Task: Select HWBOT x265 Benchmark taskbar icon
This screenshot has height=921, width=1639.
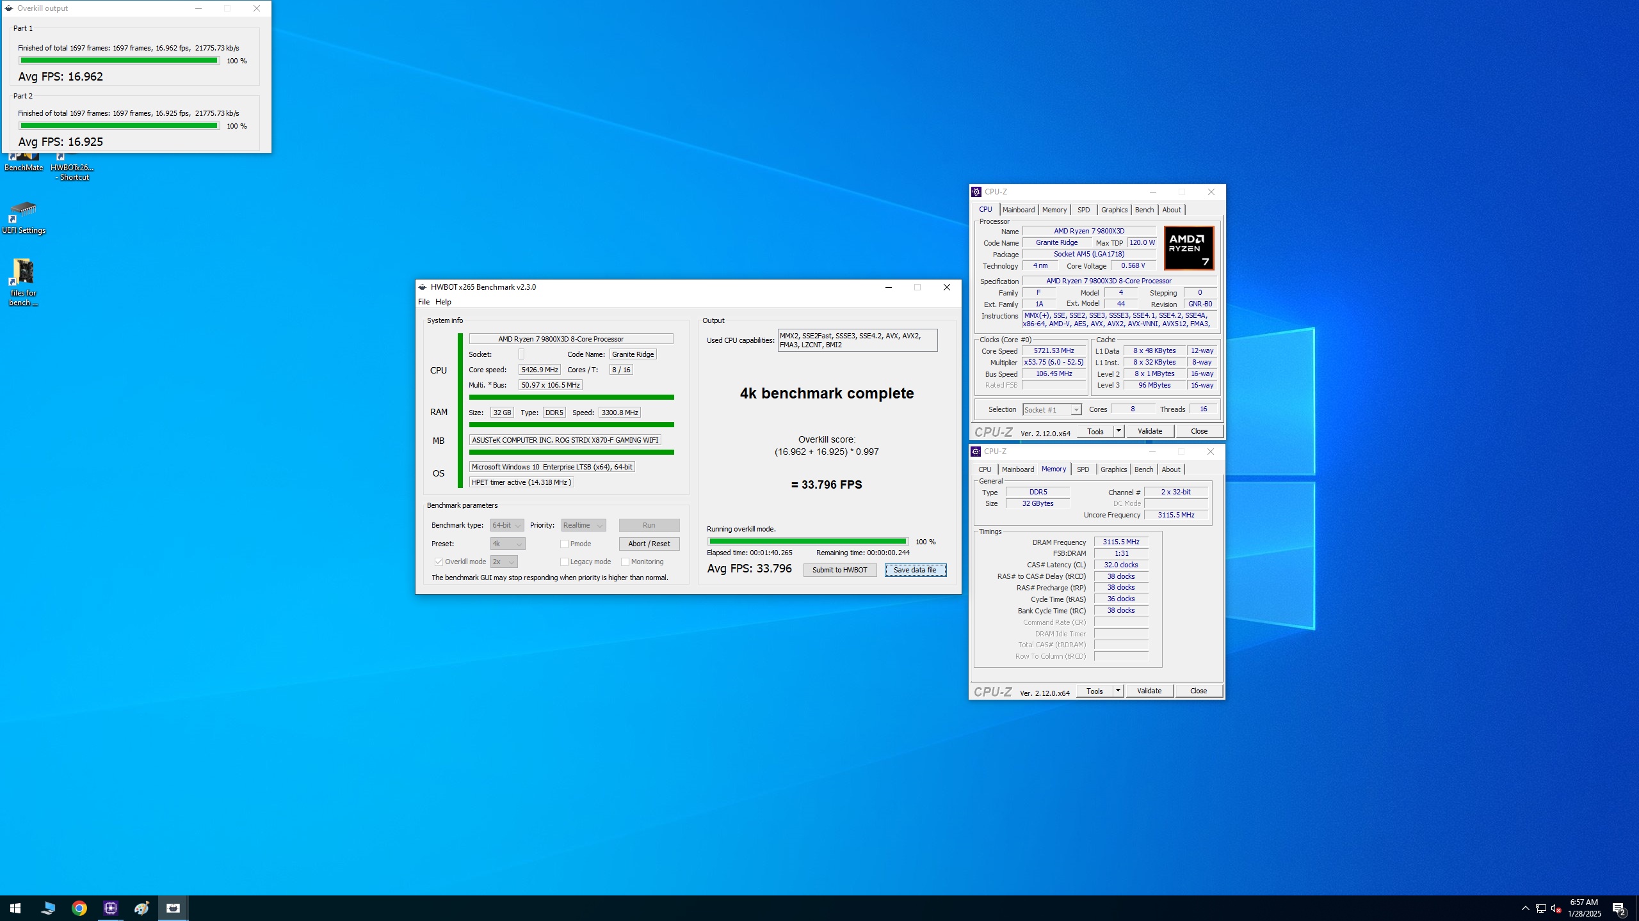Action: coord(173,908)
